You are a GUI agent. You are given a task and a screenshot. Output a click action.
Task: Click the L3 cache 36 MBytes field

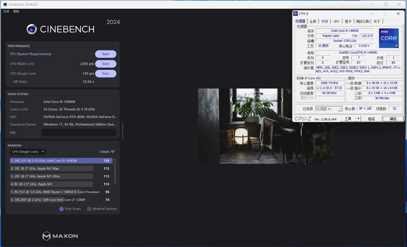pos(382,98)
